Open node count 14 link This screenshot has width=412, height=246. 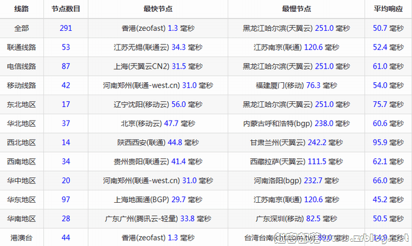pyautogui.click(x=66, y=143)
